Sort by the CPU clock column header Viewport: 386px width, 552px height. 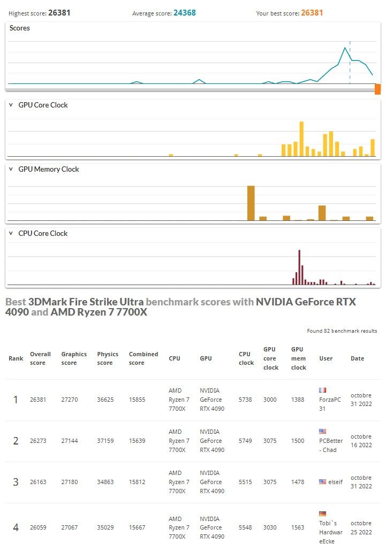246,358
